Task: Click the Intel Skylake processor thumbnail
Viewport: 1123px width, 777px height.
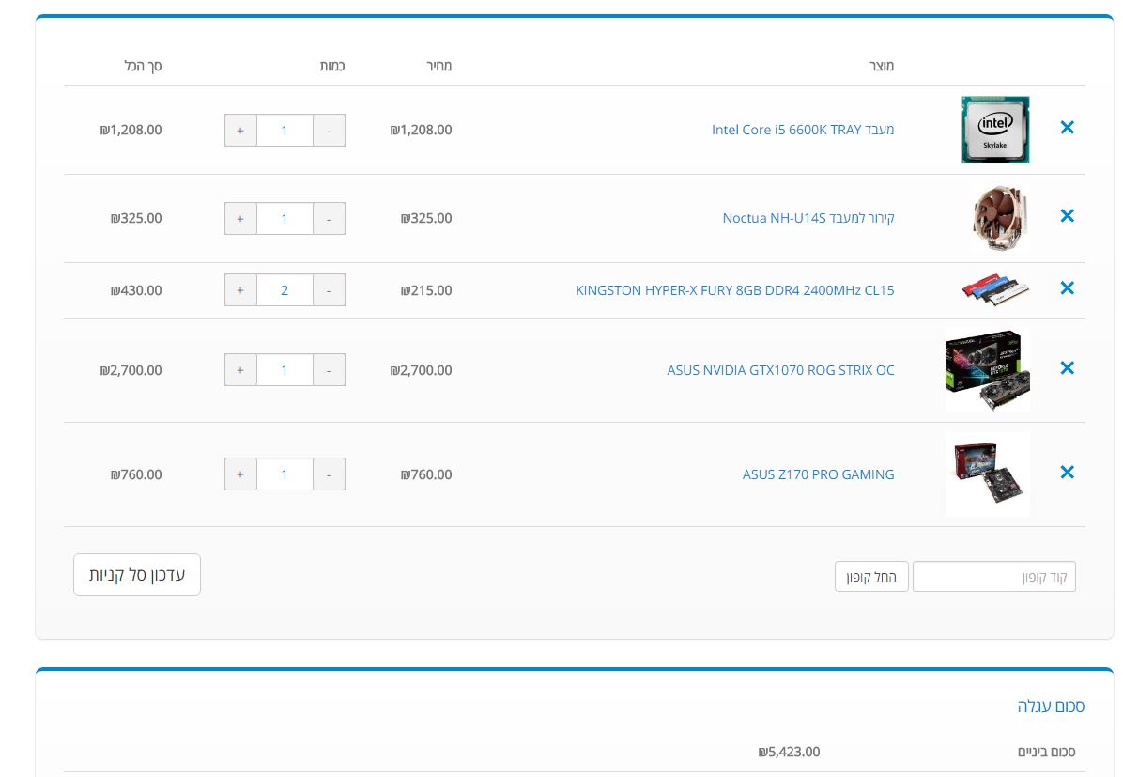Action: (994, 130)
